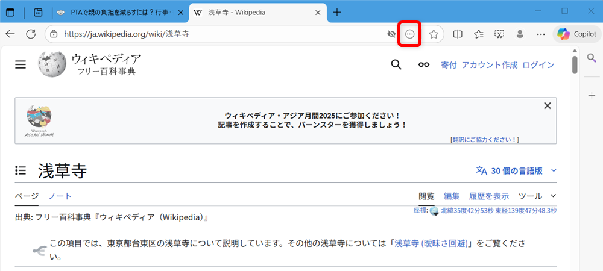Open the circled three-dots address bar menu
The width and height of the screenshot is (603, 271).
coord(410,34)
